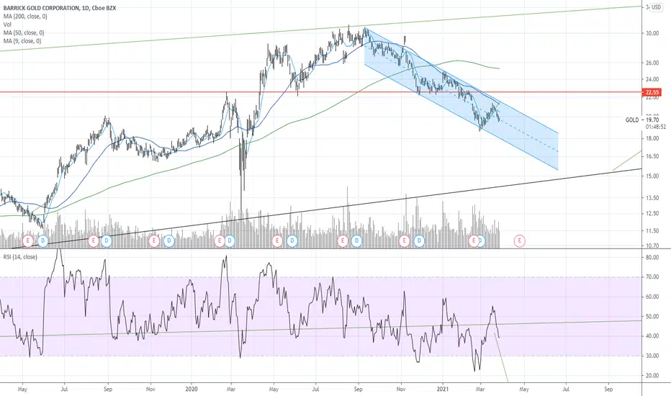Click the 26.00 price axis label
671x396 pixels.
[x=652, y=63]
